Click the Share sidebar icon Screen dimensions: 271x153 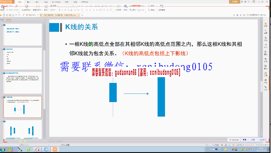click(266, 46)
